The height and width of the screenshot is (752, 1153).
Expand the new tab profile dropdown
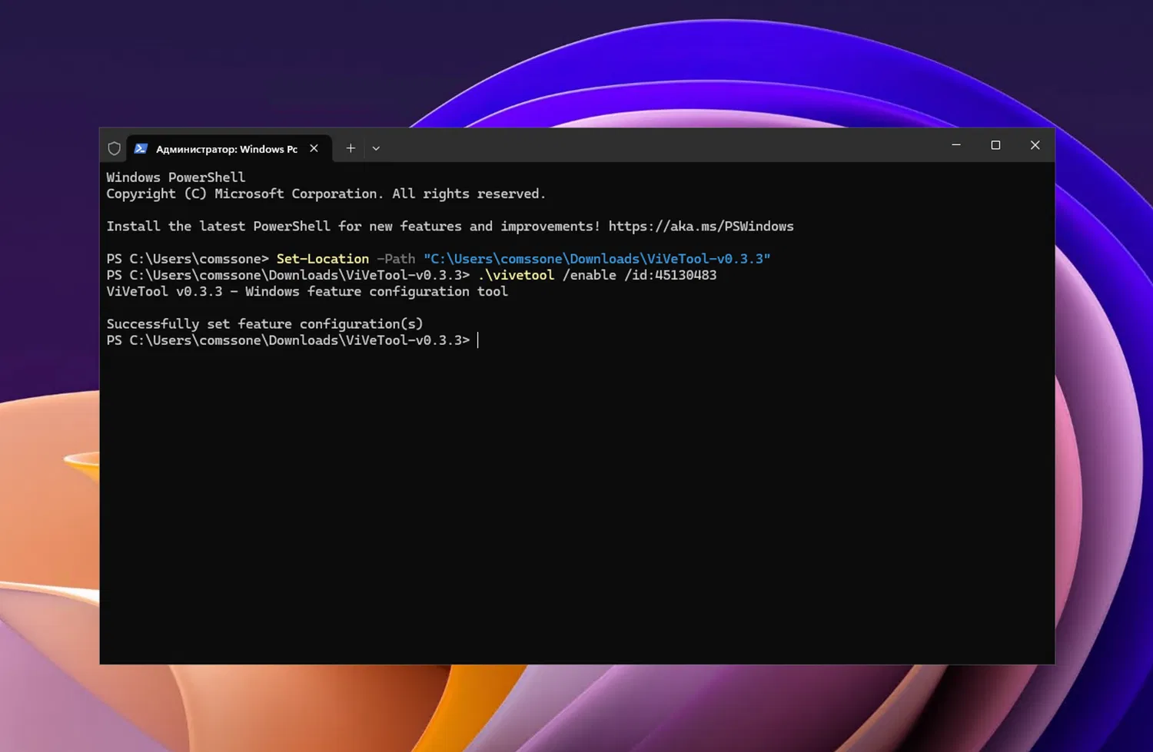(x=376, y=148)
